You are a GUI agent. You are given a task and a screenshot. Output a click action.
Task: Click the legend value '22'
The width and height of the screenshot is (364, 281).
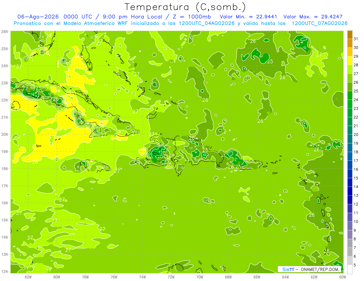click(356, 117)
